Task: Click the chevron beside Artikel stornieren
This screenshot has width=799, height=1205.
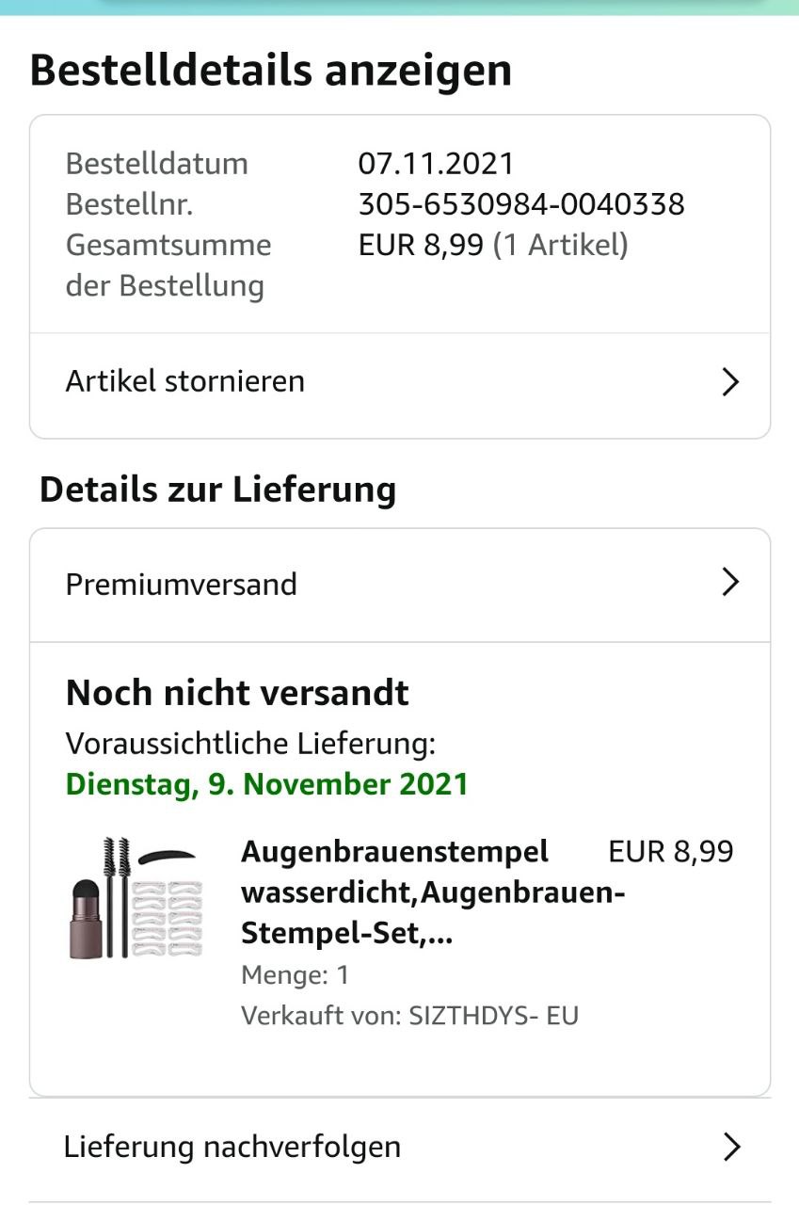Action: pyautogui.click(x=730, y=382)
